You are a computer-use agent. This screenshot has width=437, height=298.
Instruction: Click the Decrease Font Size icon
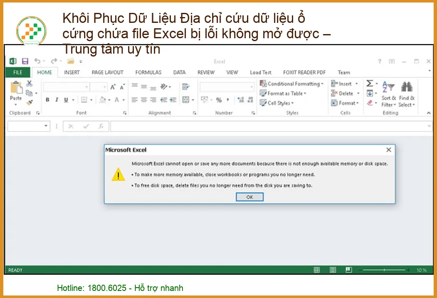122,87
